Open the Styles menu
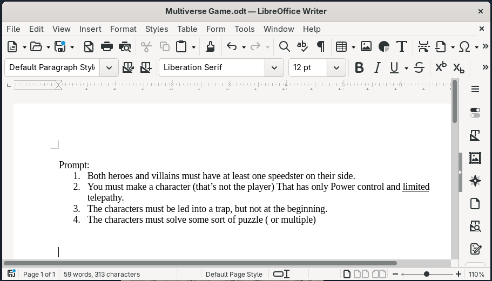492x281 pixels. coord(157,29)
